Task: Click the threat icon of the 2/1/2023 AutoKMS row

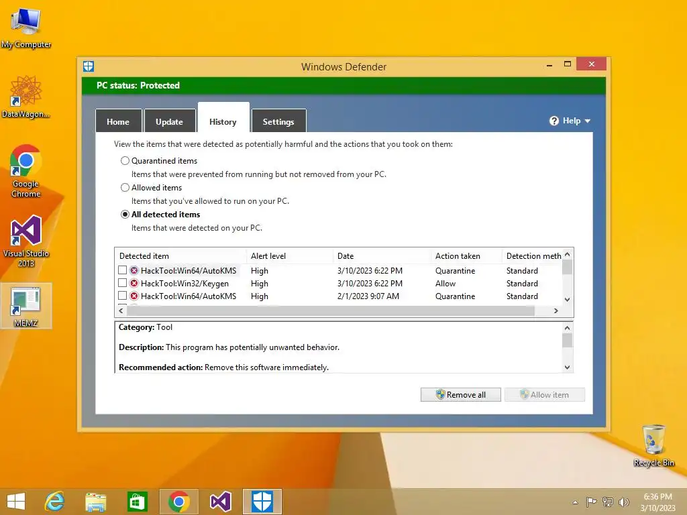Action: (134, 296)
